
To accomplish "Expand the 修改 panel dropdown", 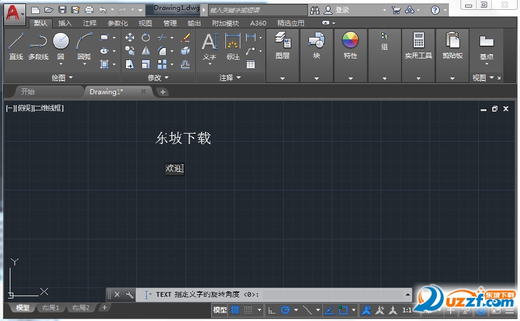I will 158,78.
